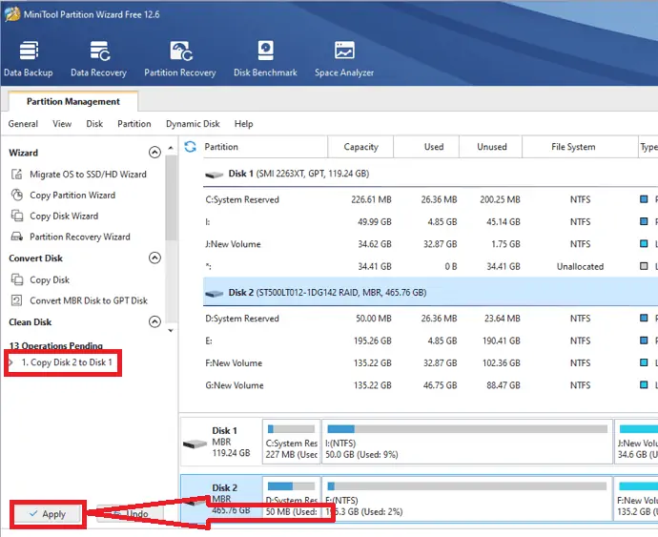This screenshot has width=658, height=537.
Task: Select J:New Volume partition row
Action: tap(430, 244)
